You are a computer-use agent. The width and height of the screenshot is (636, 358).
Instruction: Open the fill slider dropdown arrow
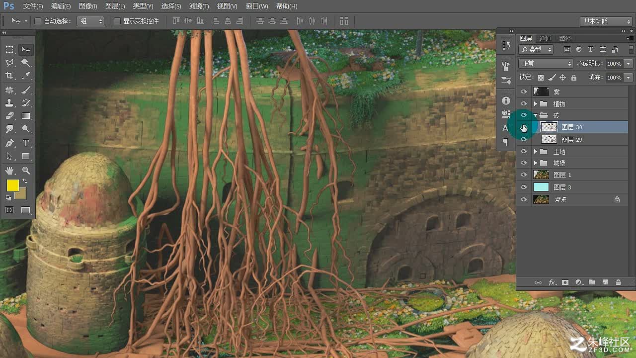(629, 78)
